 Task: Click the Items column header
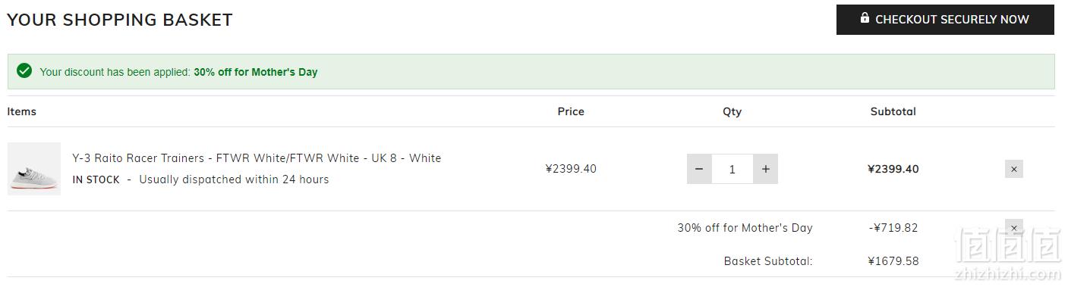[x=22, y=111]
